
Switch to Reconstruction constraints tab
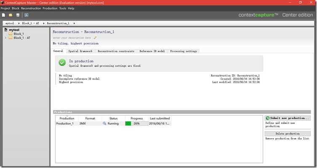pyautogui.click(x=116, y=51)
